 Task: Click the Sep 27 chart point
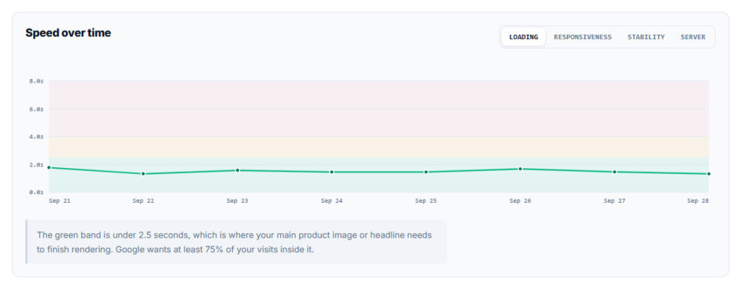click(x=614, y=172)
